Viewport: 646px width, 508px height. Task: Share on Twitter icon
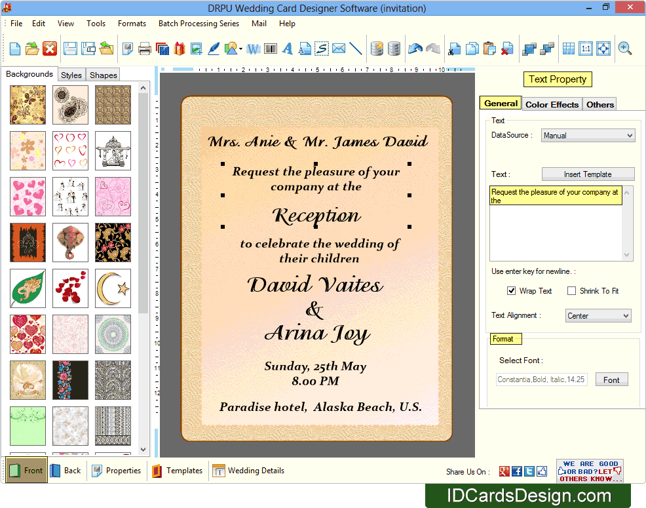click(x=529, y=471)
